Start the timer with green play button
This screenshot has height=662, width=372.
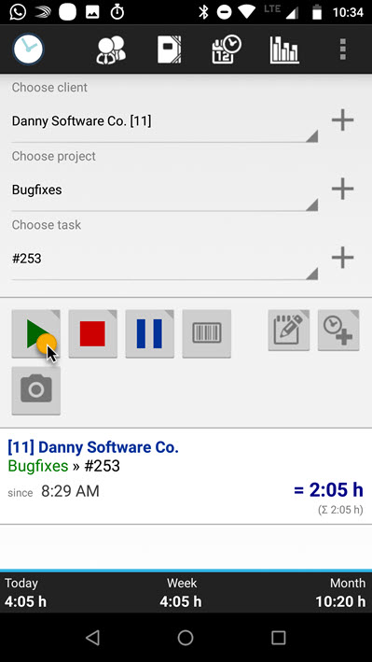coord(35,333)
